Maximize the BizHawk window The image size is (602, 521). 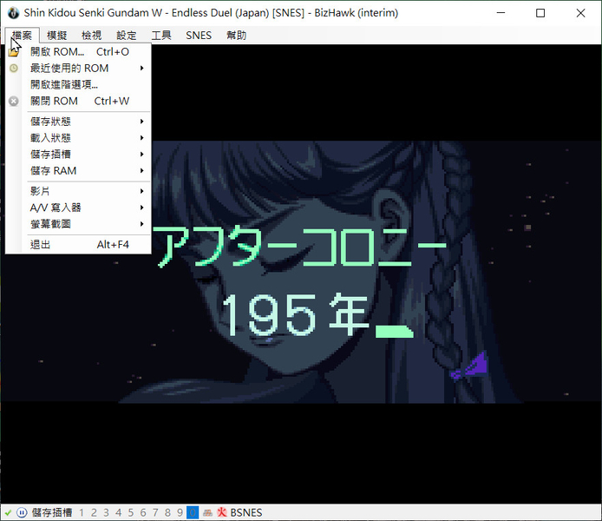[540, 13]
